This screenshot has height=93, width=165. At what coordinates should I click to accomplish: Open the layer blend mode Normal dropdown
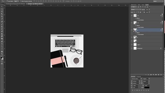coord(136,10)
